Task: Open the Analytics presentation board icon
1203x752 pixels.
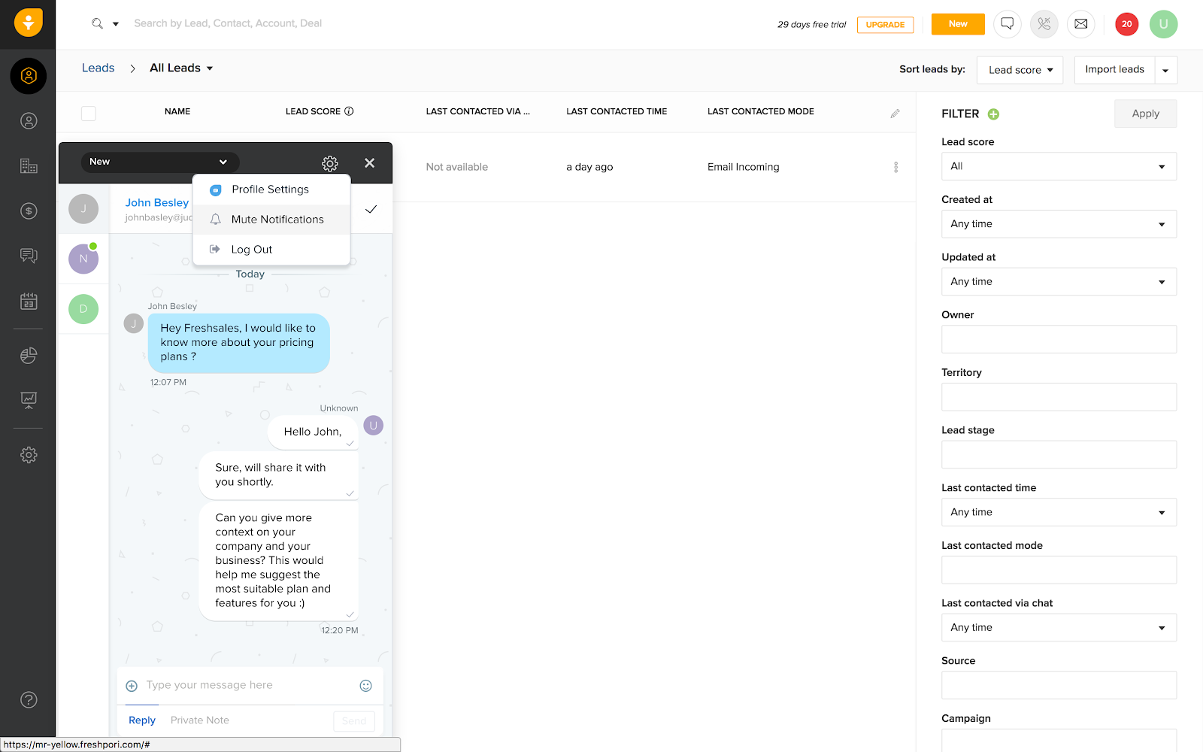Action: pos(29,400)
